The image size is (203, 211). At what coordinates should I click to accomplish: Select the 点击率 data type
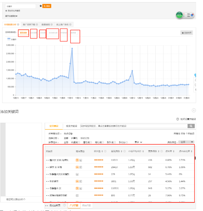point(43,33)
